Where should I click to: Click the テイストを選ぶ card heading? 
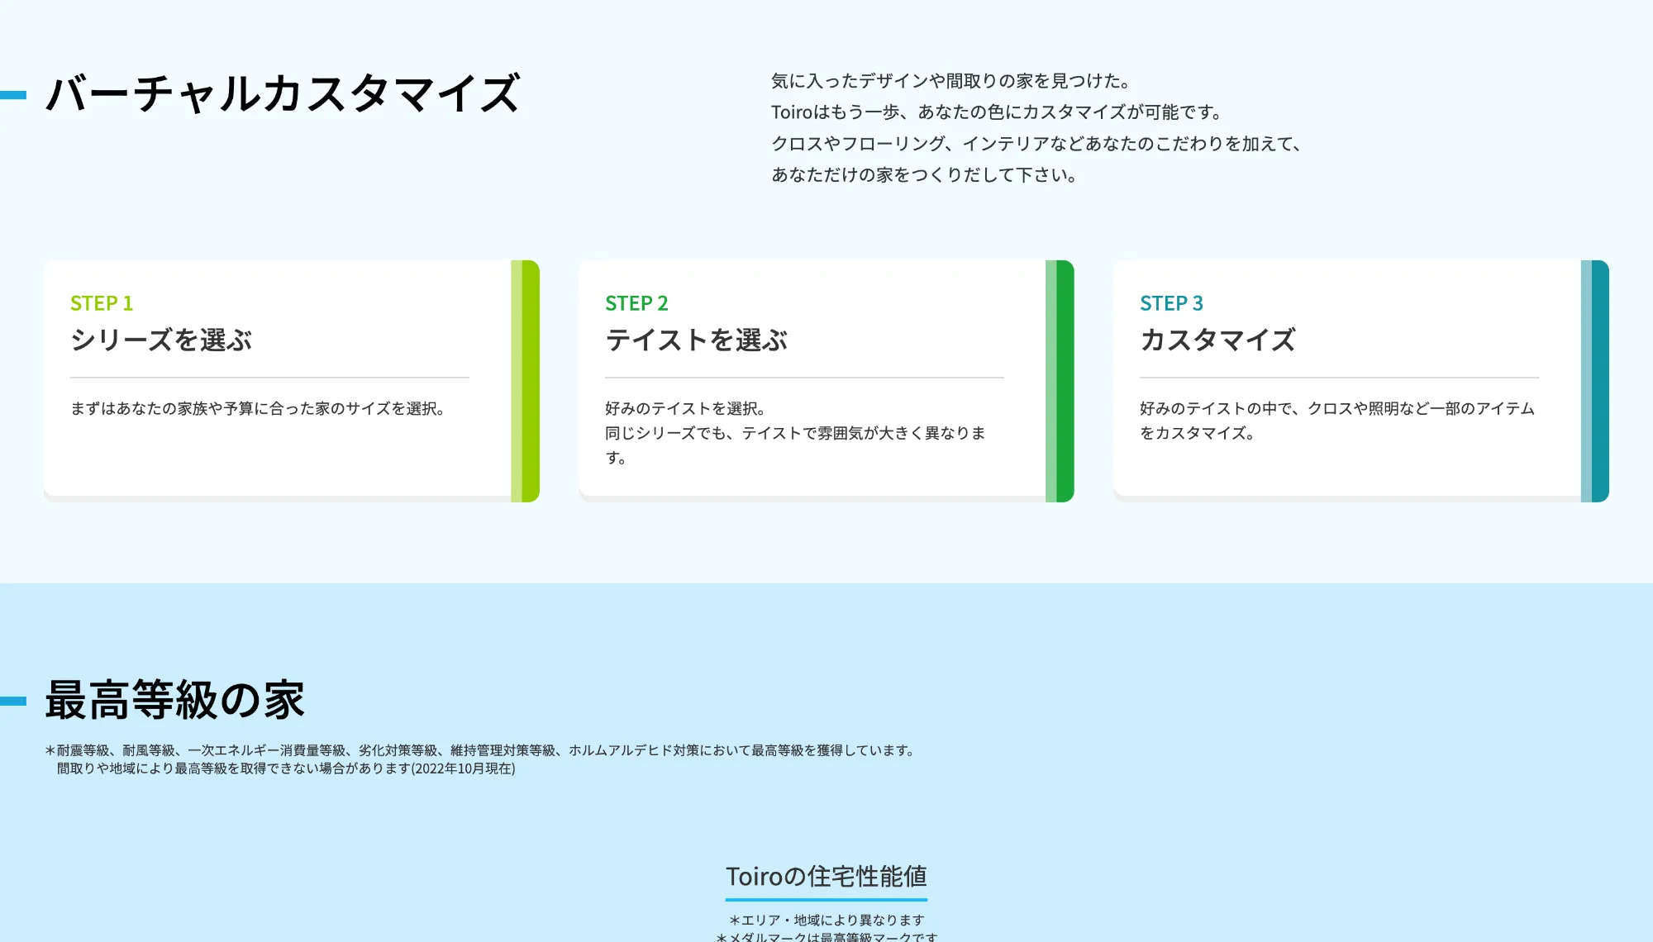(696, 340)
